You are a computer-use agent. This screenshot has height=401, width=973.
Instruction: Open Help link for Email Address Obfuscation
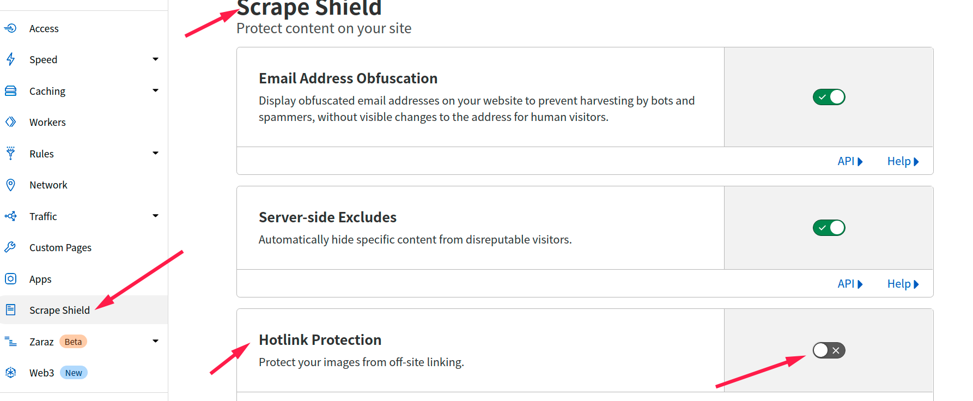(902, 161)
